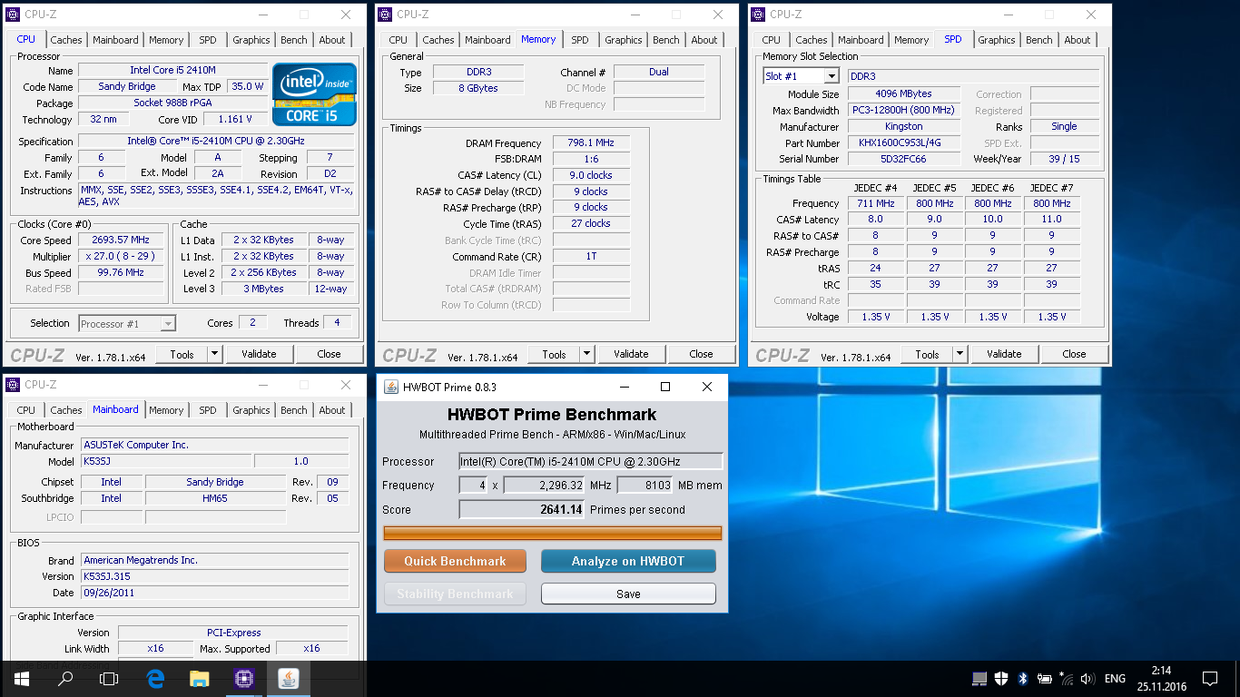Switch to Caches tab in processor window

tap(66, 40)
